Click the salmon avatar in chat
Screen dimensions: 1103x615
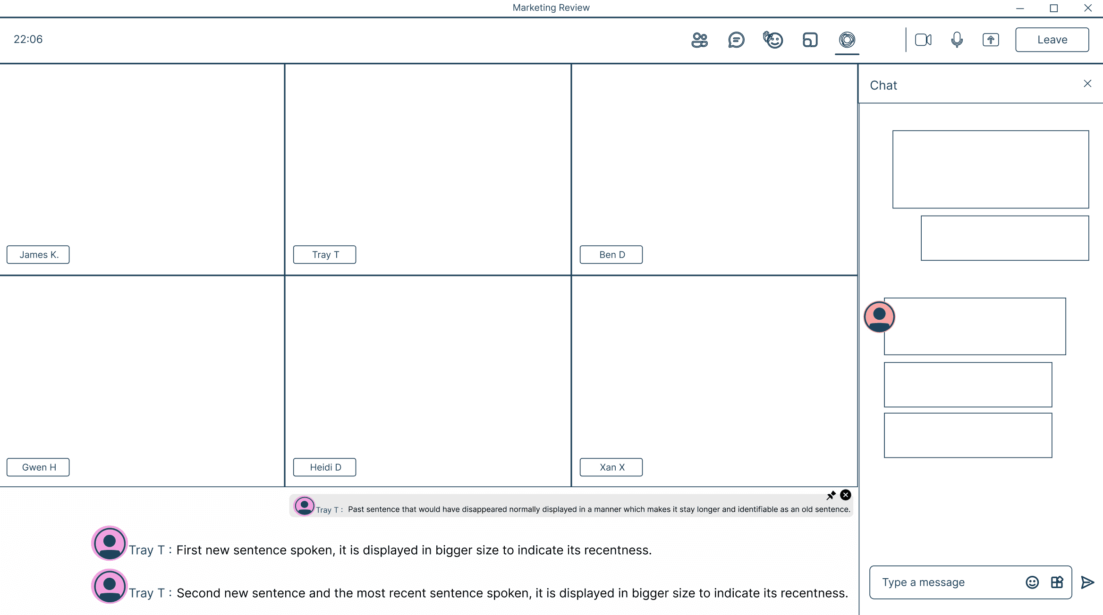tap(879, 317)
